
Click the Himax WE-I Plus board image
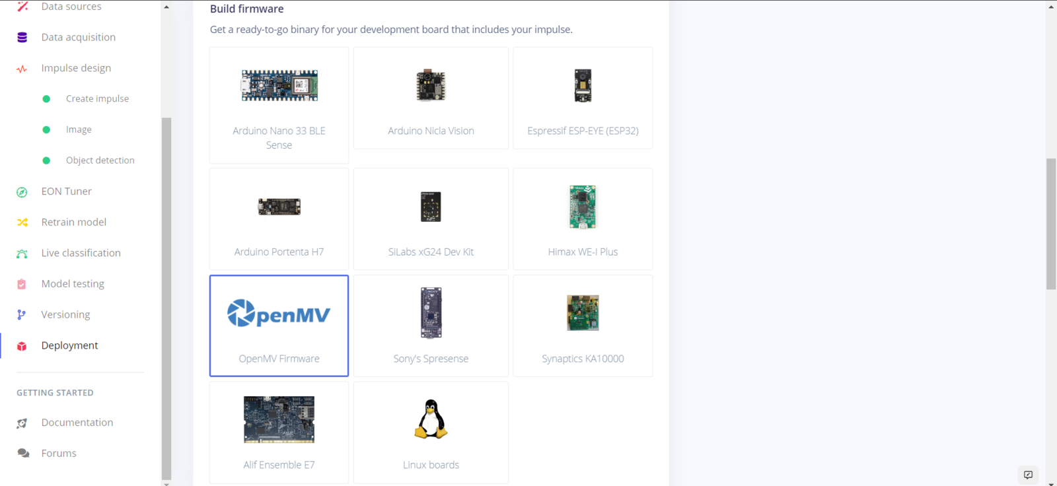click(x=583, y=207)
